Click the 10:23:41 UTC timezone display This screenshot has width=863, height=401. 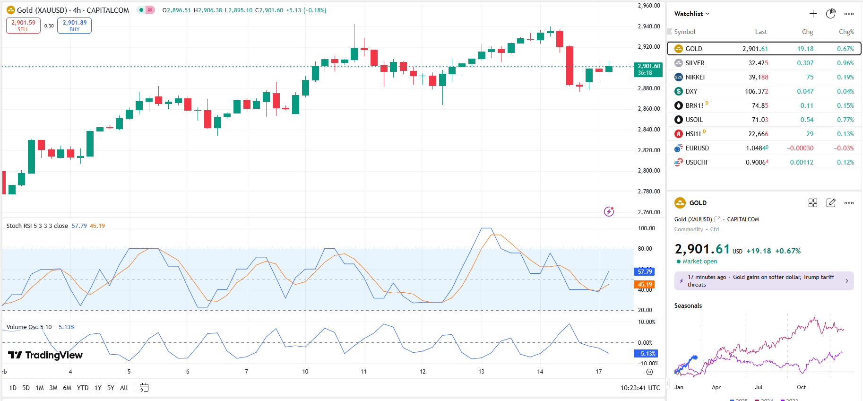[640, 388]
